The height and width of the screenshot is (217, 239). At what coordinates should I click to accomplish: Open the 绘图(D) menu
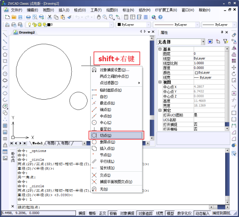click(x=112, y=10)
